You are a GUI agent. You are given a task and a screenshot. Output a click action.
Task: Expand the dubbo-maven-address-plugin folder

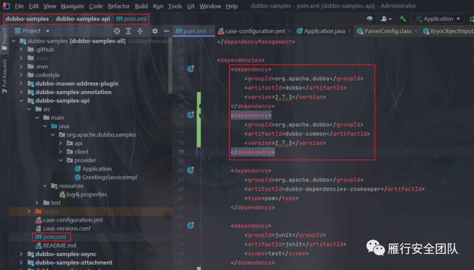pyautogui.click(x=21, y=84)
